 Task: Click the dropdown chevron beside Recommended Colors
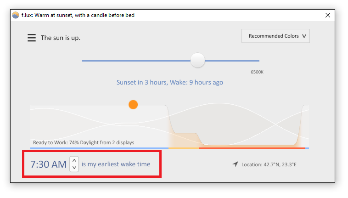point(304,36)
